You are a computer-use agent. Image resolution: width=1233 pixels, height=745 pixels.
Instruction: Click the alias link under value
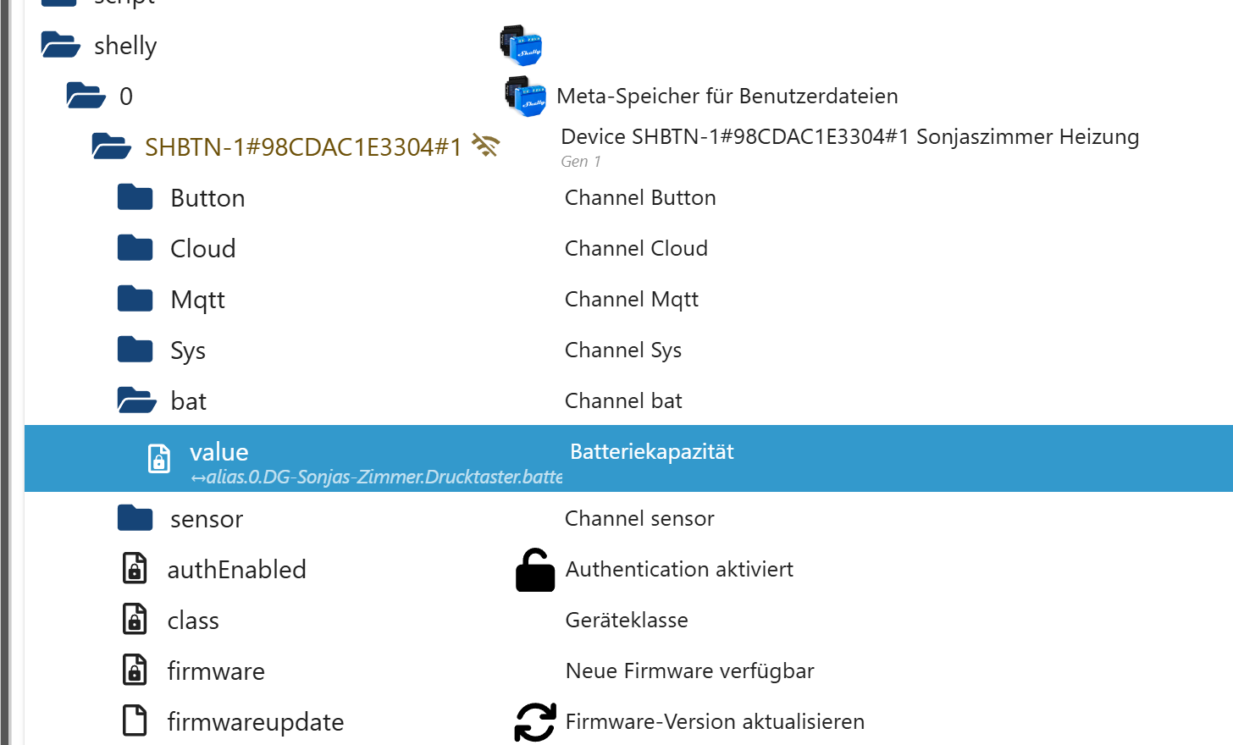click(375, 477)
